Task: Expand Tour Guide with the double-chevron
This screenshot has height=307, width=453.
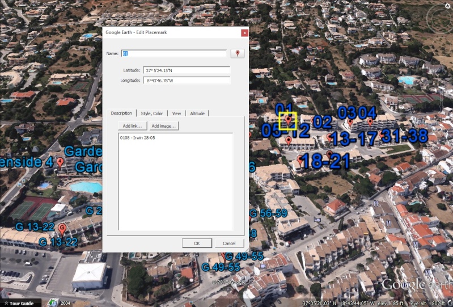Action: (6, 303)
